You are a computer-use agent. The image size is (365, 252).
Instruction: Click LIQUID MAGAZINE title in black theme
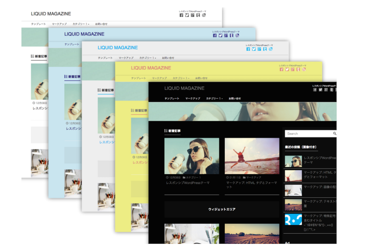(184, 88)
